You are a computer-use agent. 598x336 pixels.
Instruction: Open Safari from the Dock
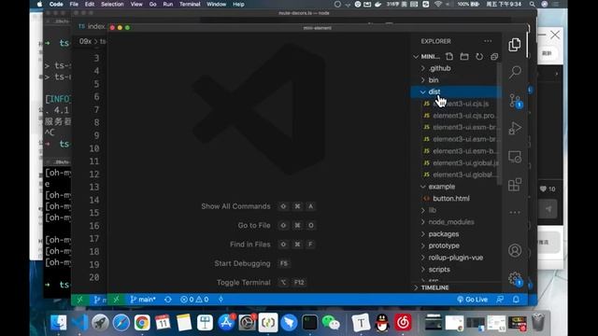tap(121, 323)
